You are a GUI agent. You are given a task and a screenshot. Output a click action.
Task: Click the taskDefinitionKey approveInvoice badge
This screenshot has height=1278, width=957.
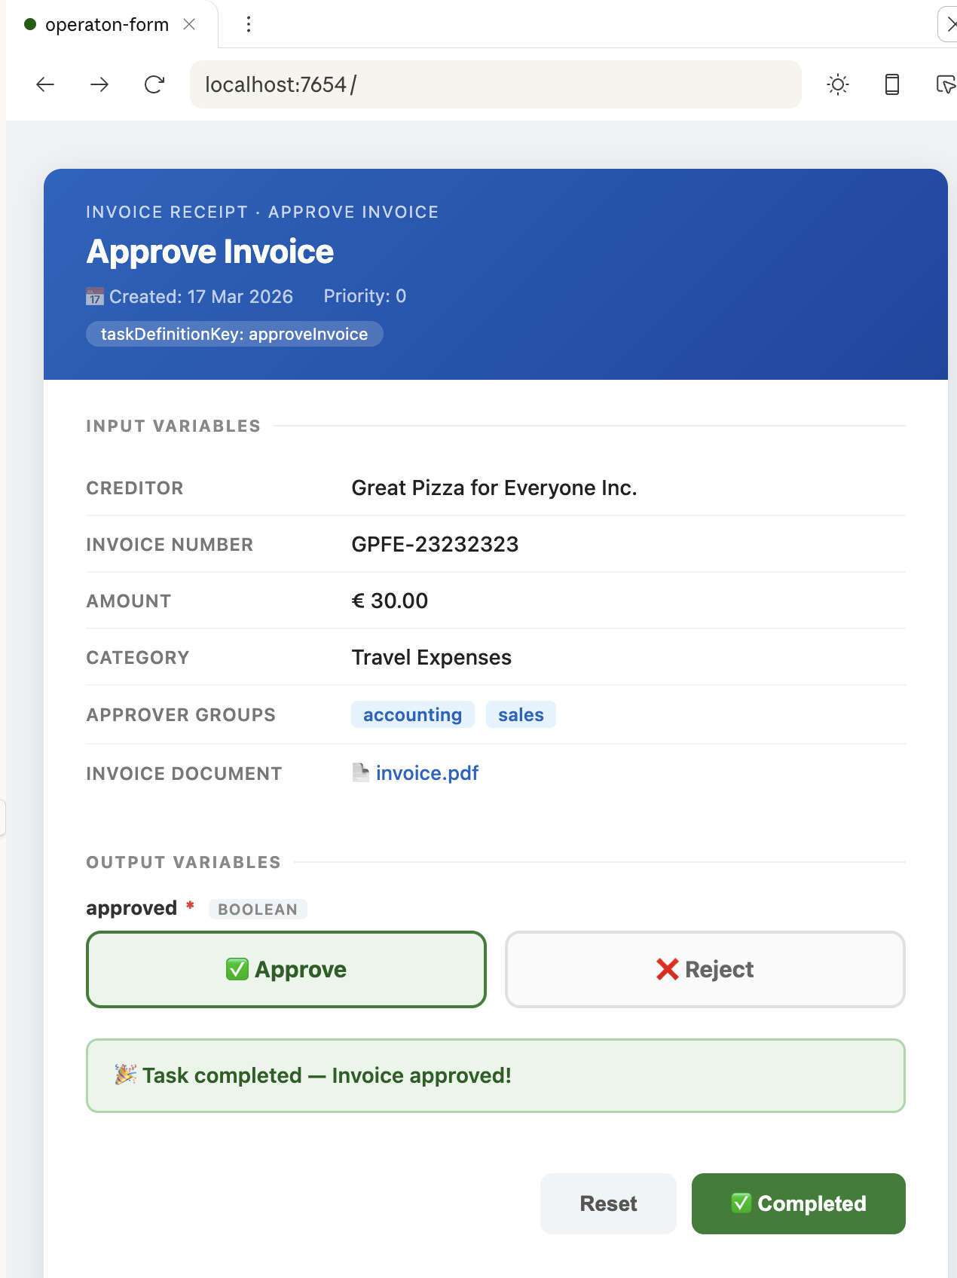point(234,334)
